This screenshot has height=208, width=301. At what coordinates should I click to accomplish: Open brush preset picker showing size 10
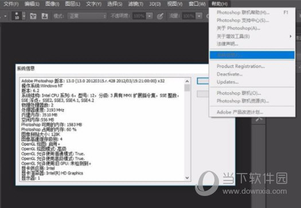tap(18, 16)
